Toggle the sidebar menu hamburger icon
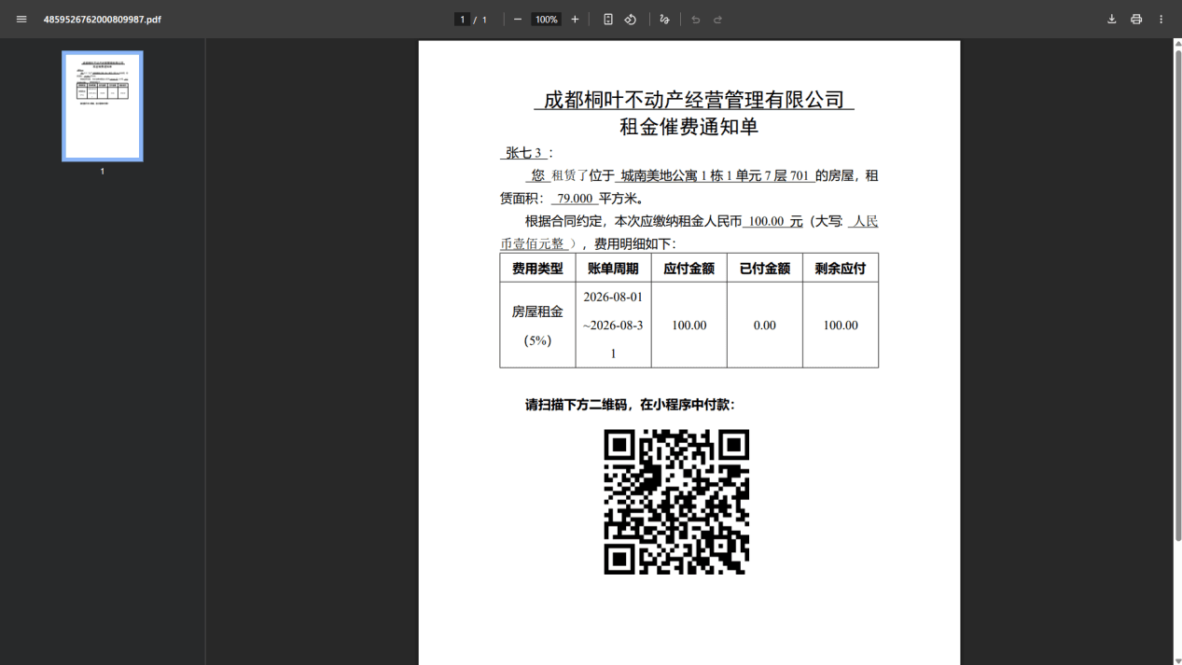Screen dimensions: 1182x665 click(21, 19)
